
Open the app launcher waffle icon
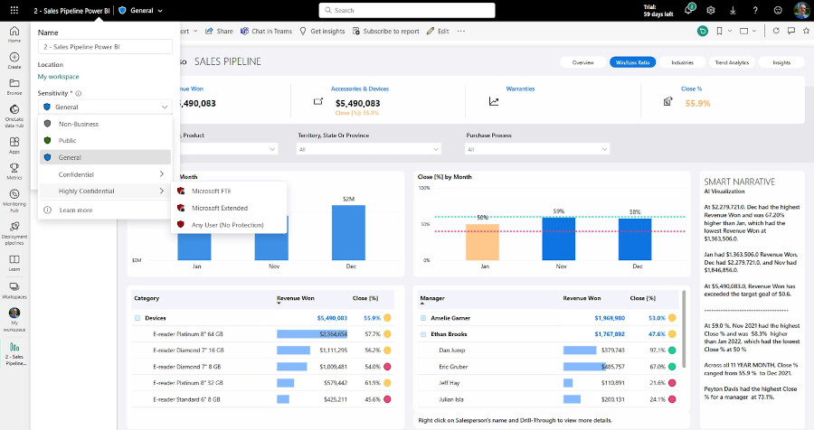point(14,10)
